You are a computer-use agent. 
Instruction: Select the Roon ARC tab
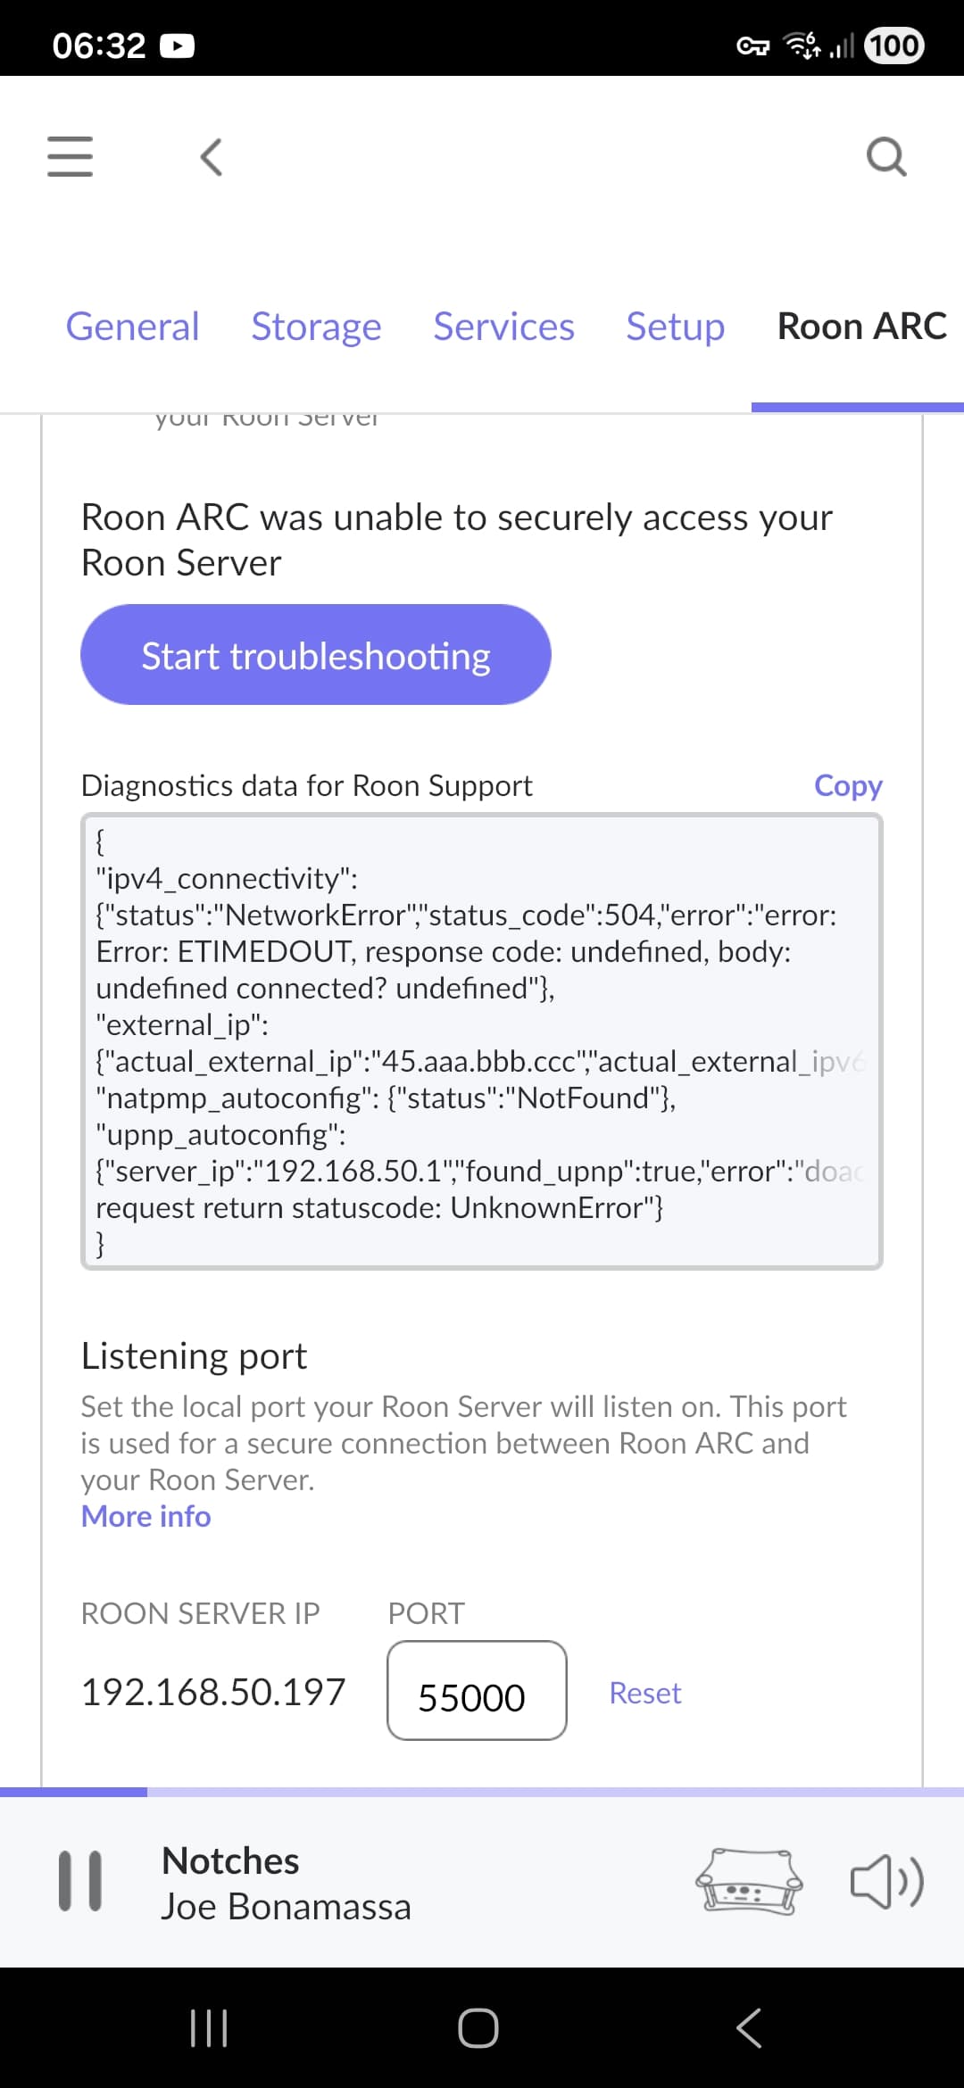pos(861,327)
